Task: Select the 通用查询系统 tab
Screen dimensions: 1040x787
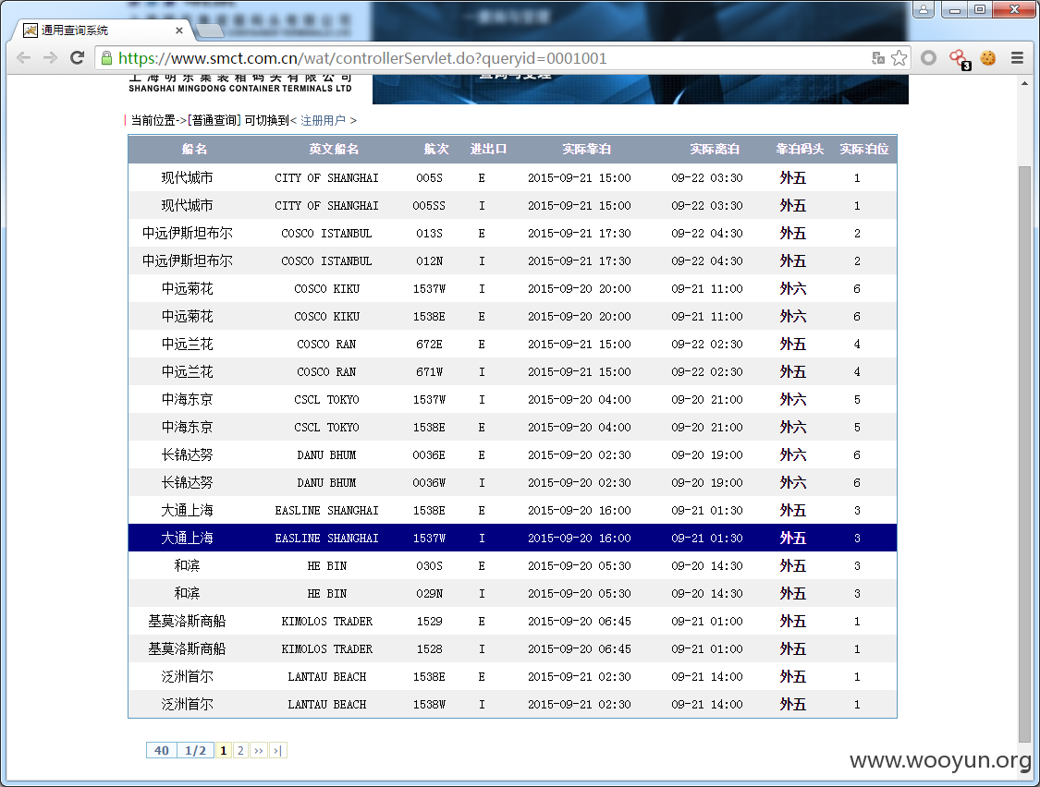Action: [100, 30]
